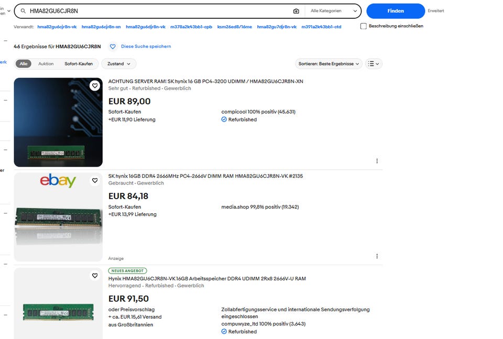Expand the Alle Kategorien dropdown
The image size is (503, 339).
pyautogui.click(x=334, y=11)
